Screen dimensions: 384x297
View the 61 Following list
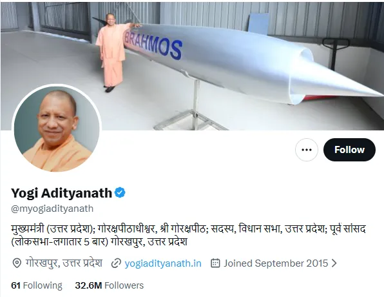(x=37, y=285)
